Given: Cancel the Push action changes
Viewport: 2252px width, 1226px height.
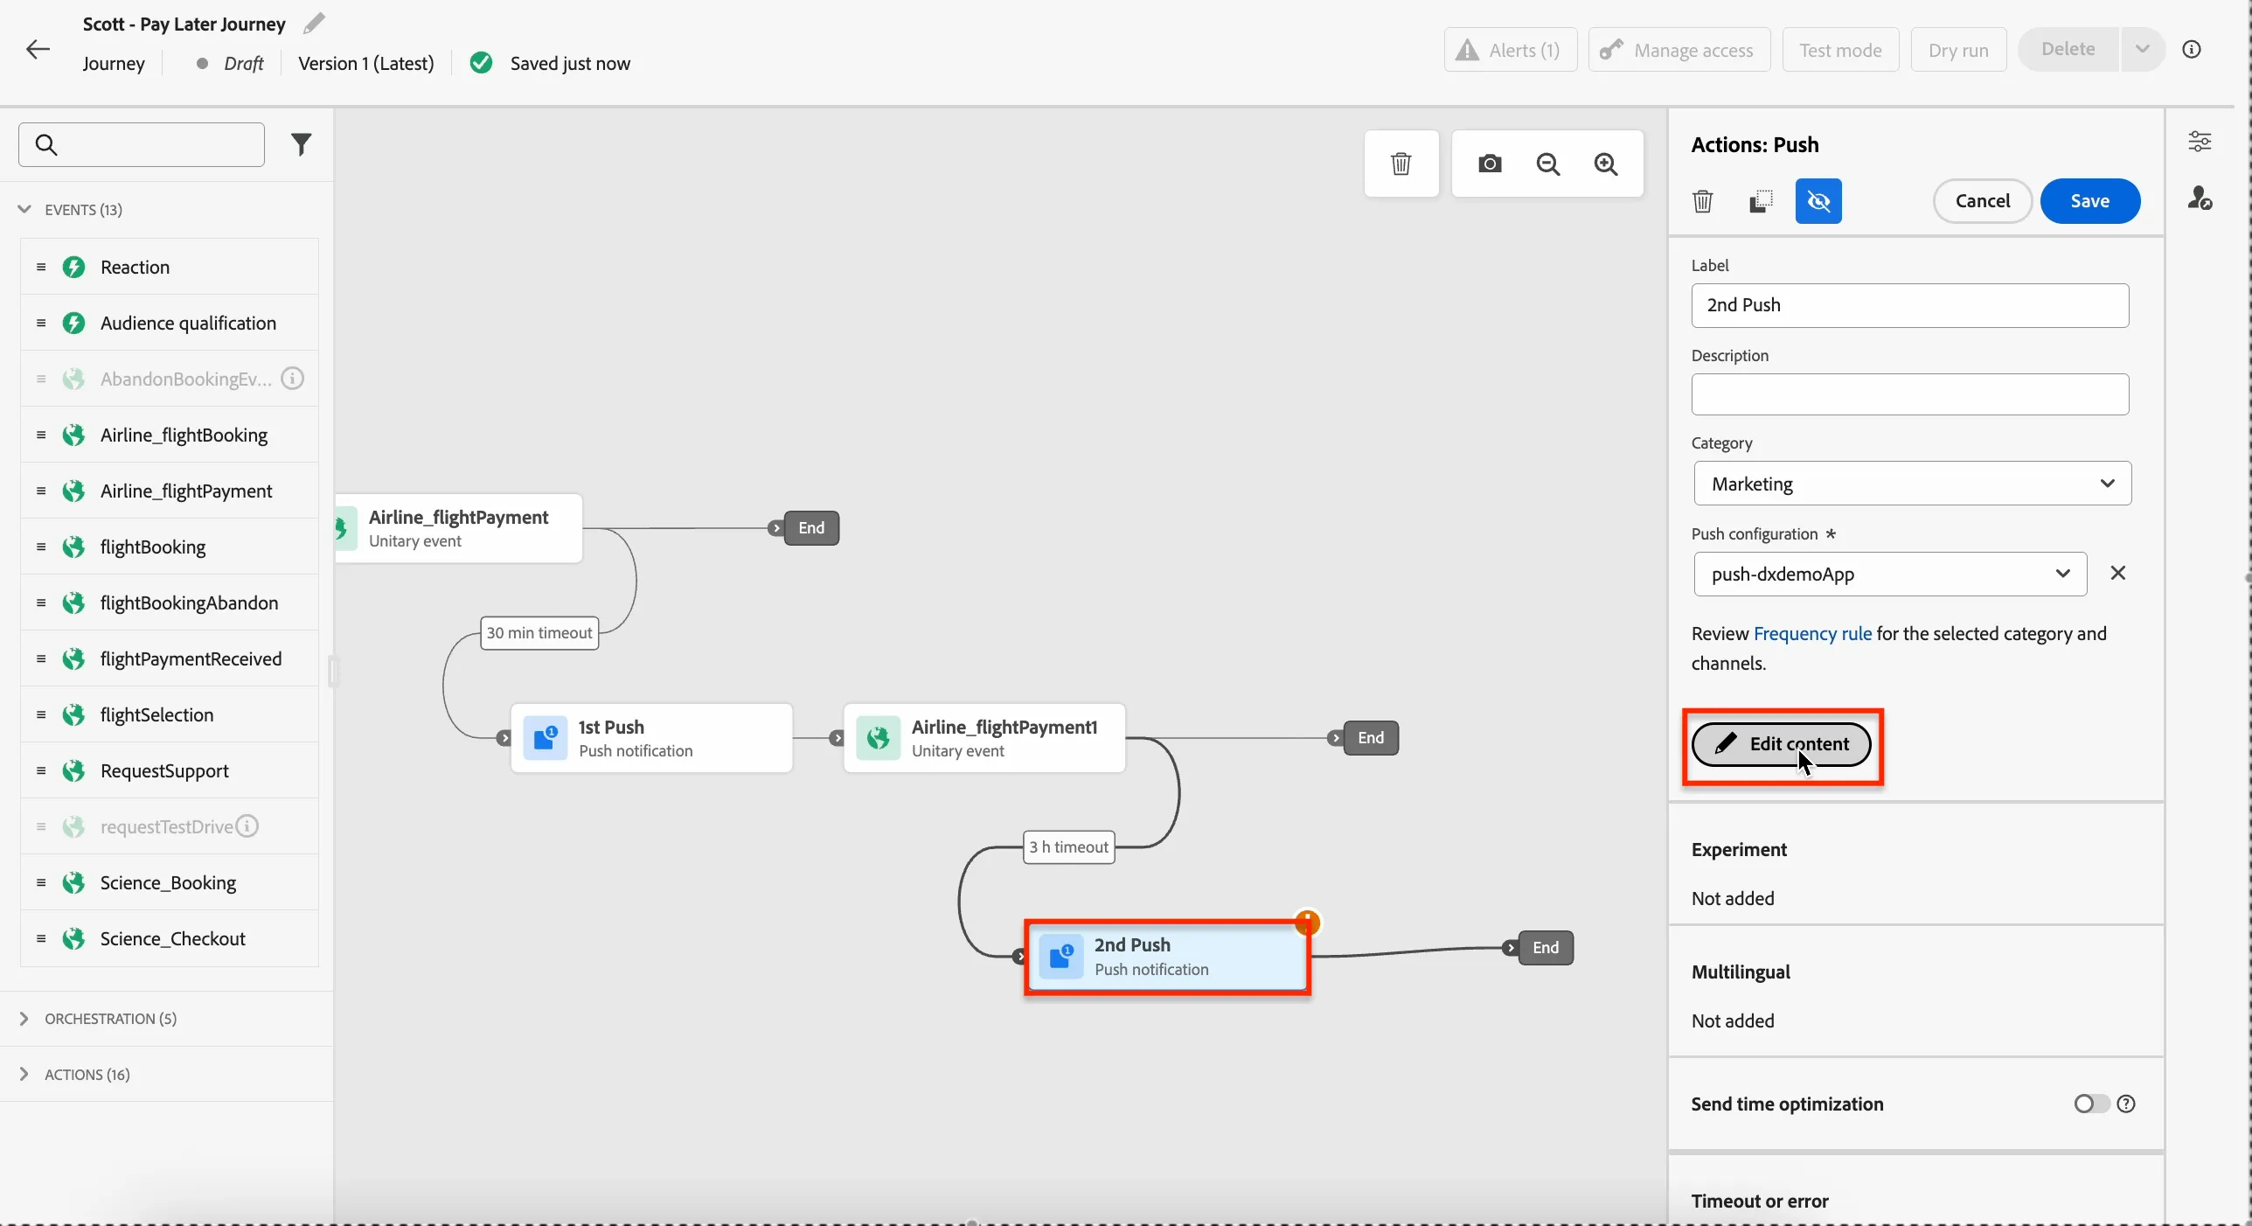Looking at the screenshot, I should 1982,201.
